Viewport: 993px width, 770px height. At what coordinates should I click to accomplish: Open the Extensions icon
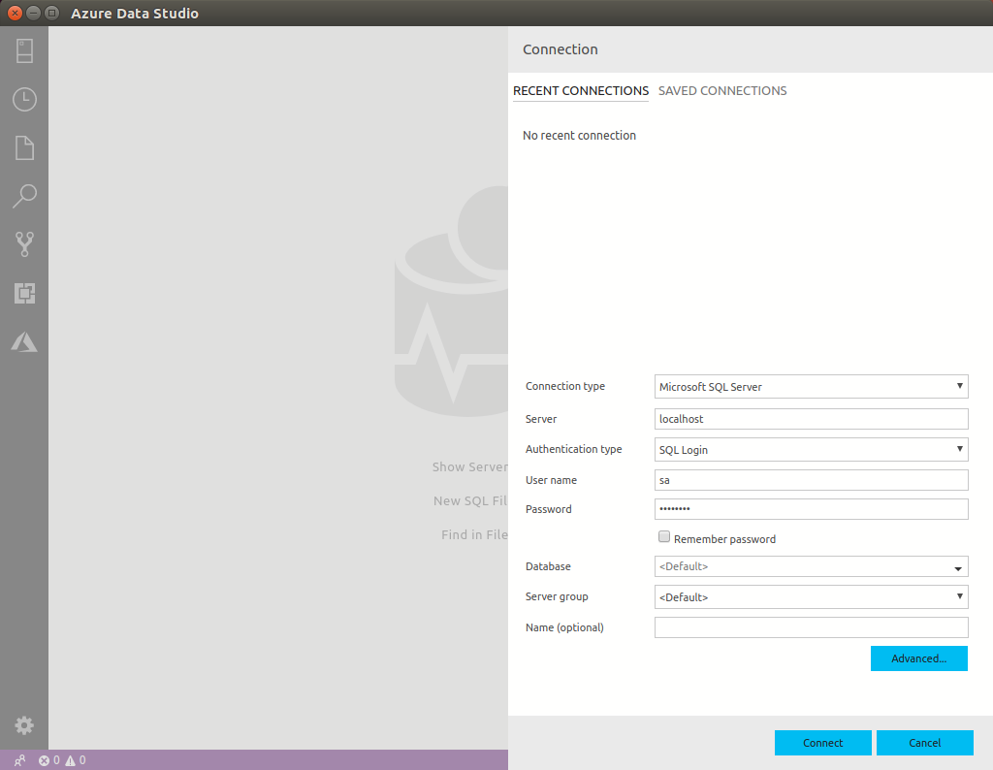24,293
